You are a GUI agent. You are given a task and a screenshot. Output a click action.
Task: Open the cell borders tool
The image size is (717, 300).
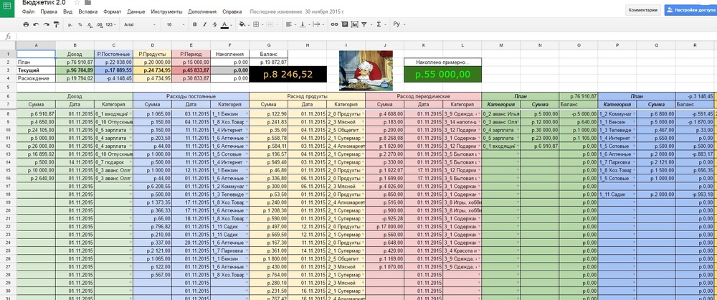(256, 24)
